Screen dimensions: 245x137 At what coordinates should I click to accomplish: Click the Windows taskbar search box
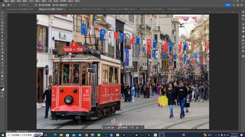coord(24,135)
